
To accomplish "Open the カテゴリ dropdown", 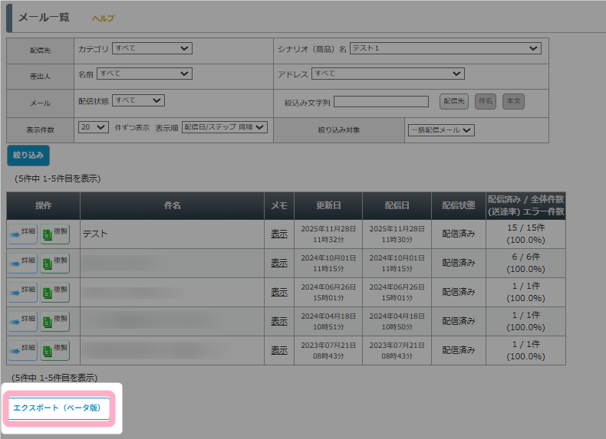I will click(152, 48).
